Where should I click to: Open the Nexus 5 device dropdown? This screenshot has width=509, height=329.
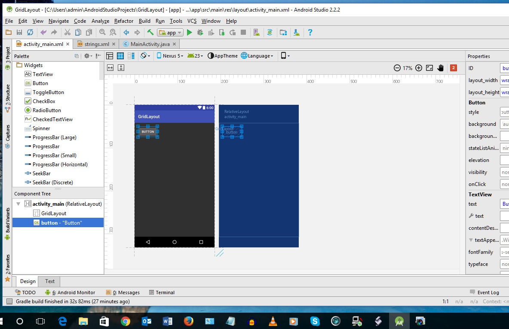coord(170,56)
